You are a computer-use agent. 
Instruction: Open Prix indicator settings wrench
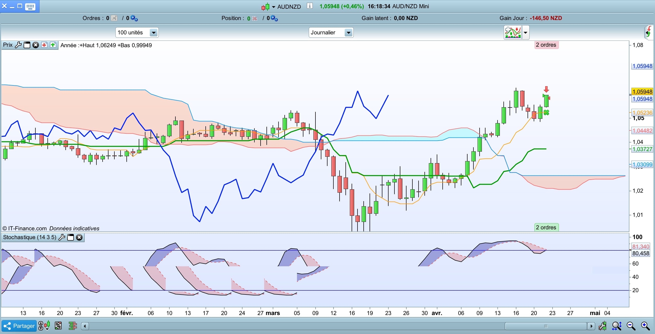pos(18,45)
